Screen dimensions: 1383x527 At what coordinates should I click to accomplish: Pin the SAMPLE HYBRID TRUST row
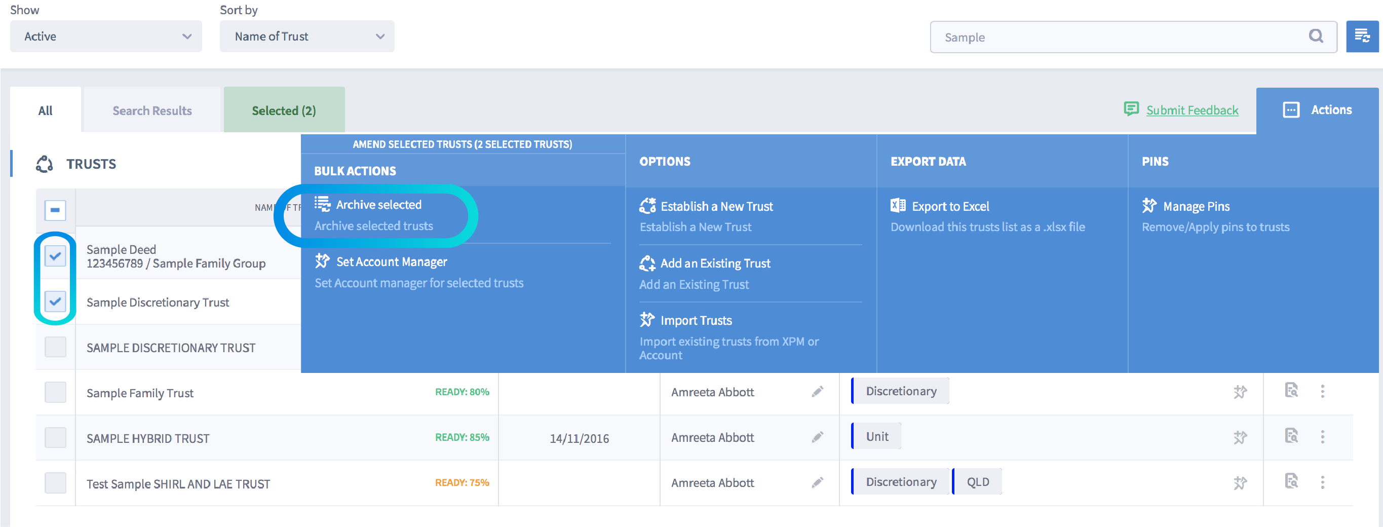[x=1240, y=437]
